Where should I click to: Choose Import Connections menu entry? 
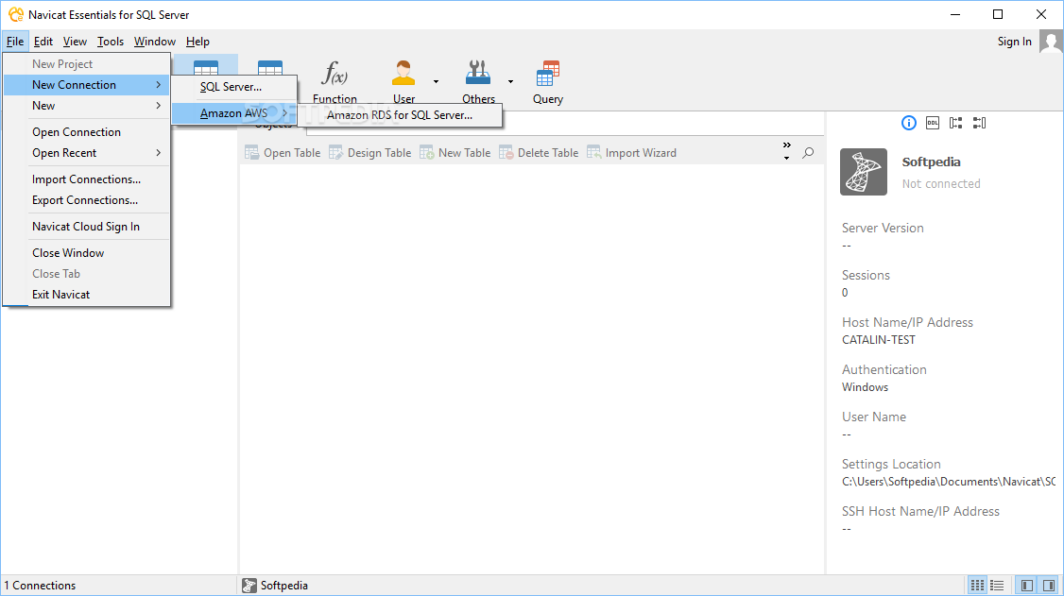tap(86, 179)
